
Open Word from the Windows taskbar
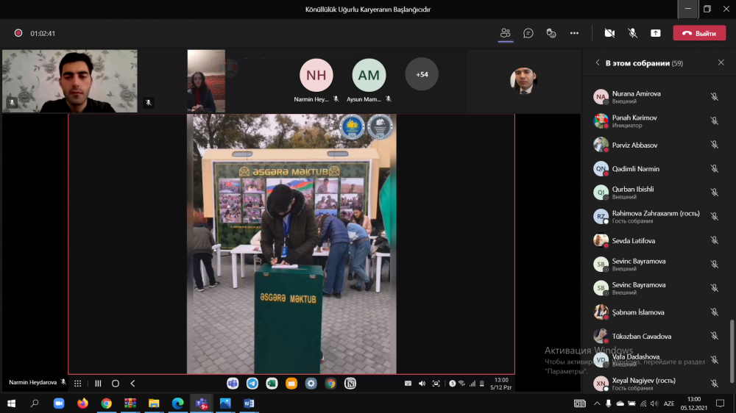click(x=249, y=403)
